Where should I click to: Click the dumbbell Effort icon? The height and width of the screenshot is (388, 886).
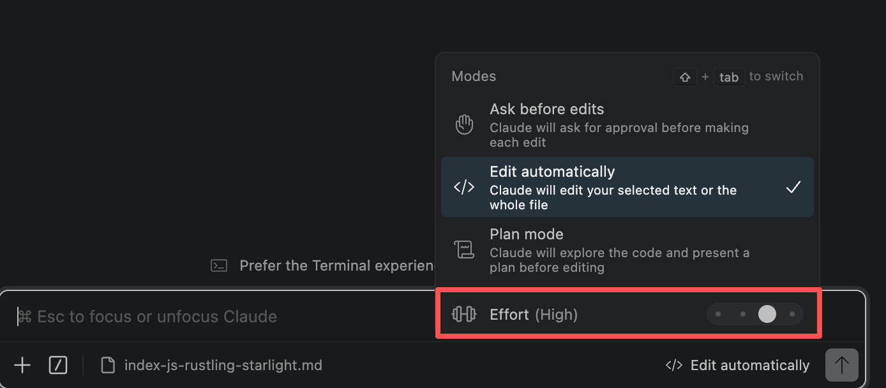(x=464, y=314)
